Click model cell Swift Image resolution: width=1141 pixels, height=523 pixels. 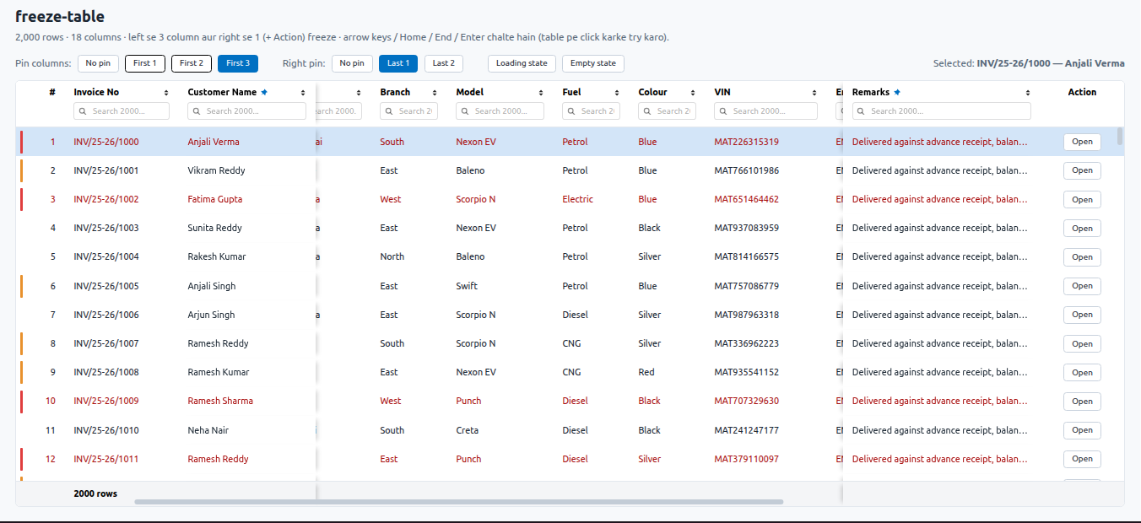(x=467, y=286)
